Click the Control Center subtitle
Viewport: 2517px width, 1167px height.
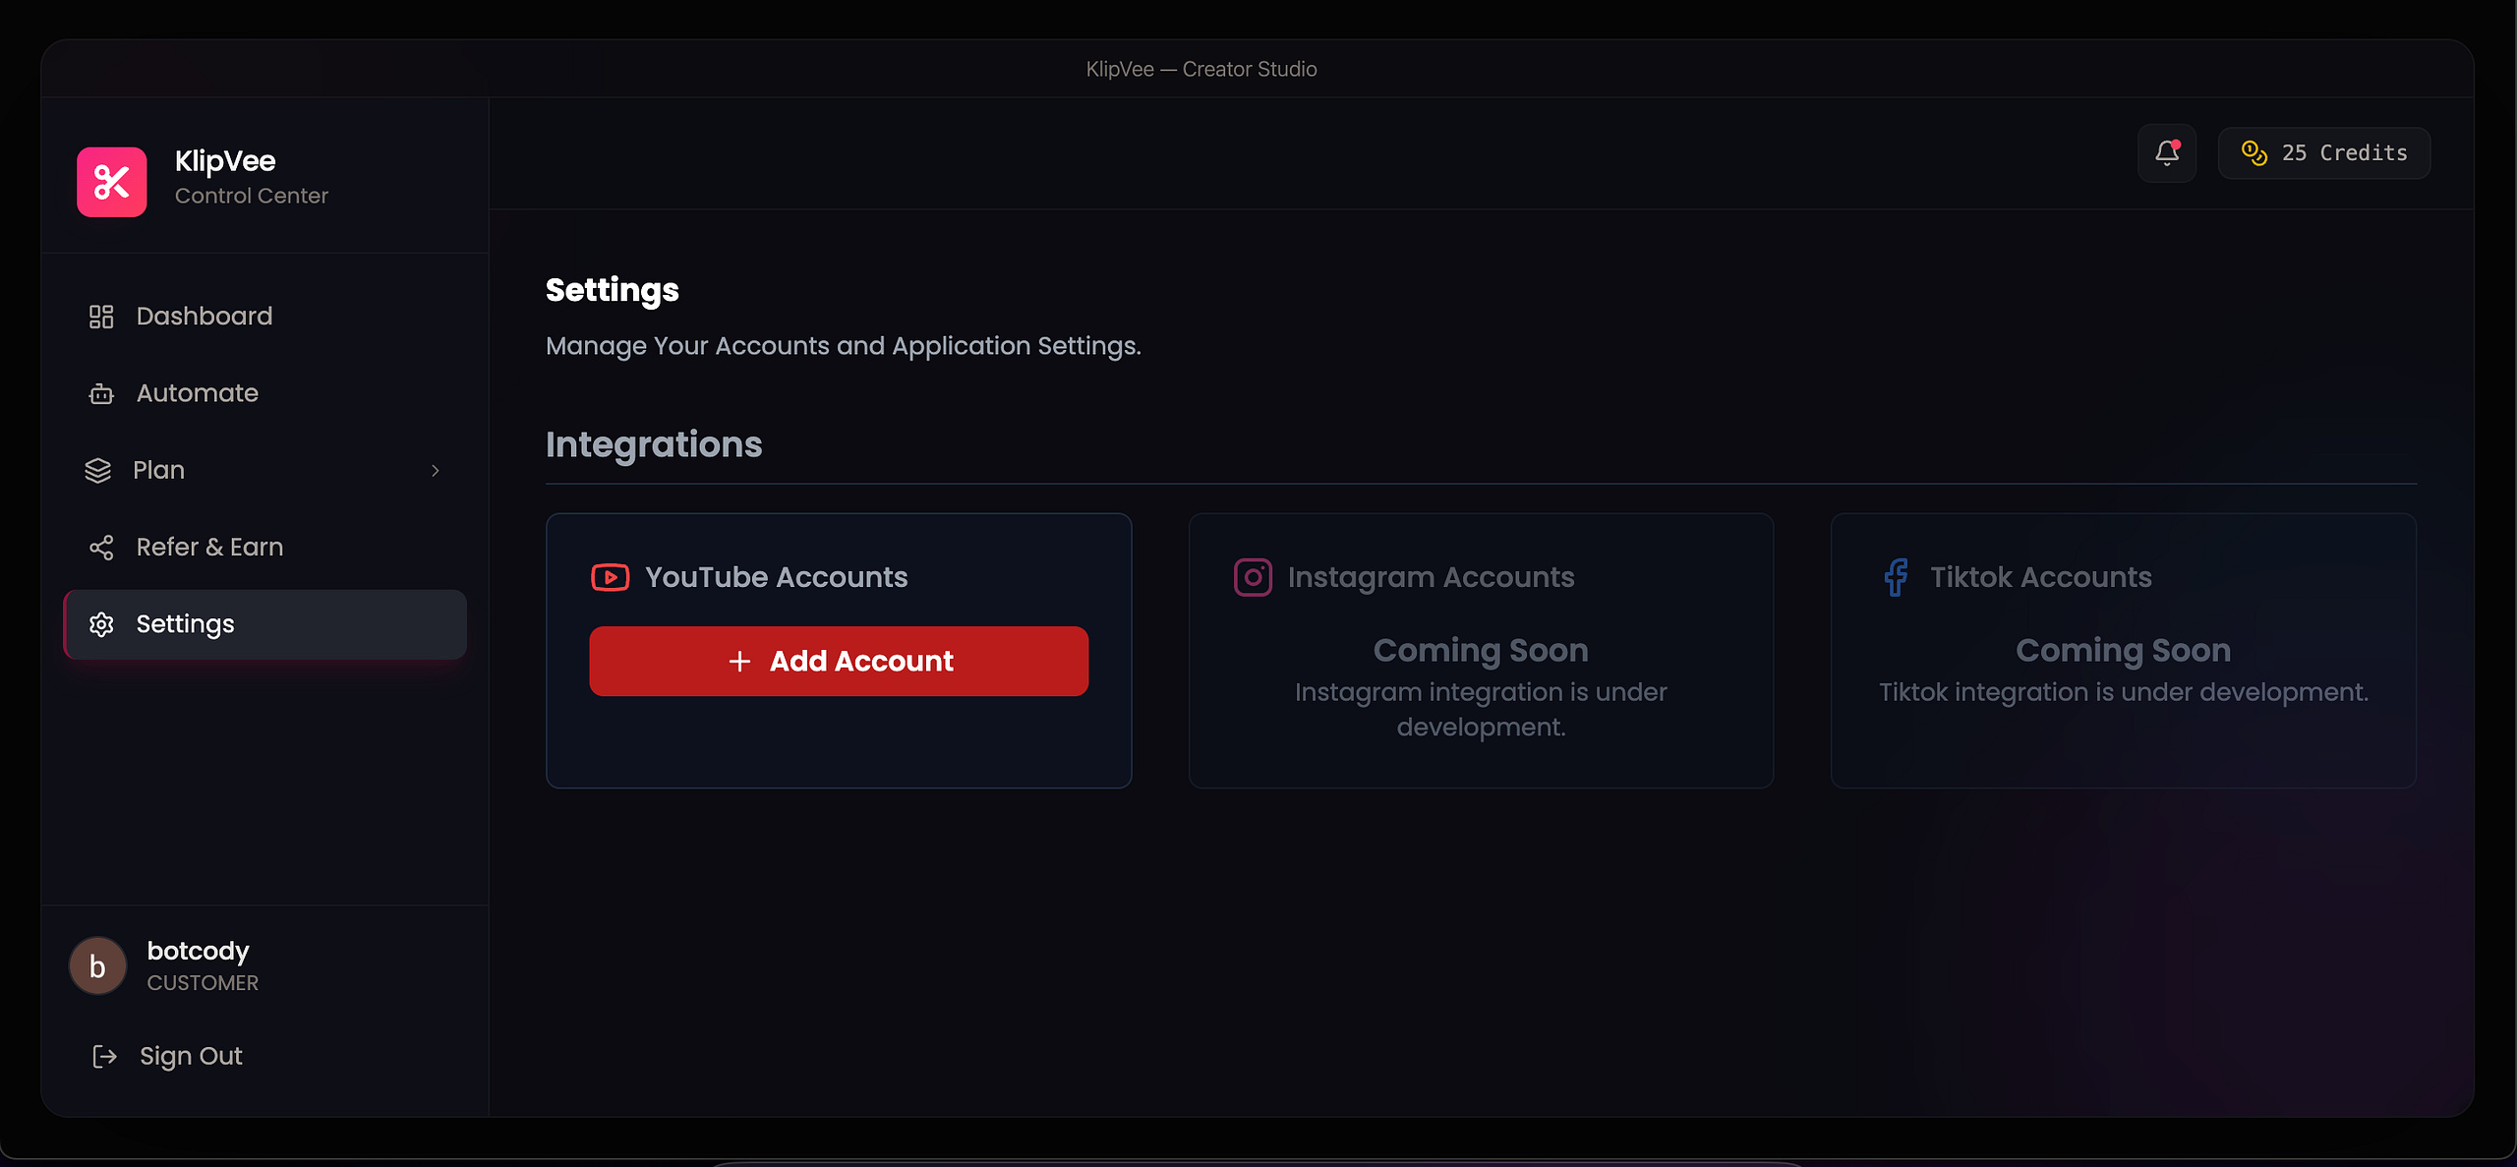252,196
